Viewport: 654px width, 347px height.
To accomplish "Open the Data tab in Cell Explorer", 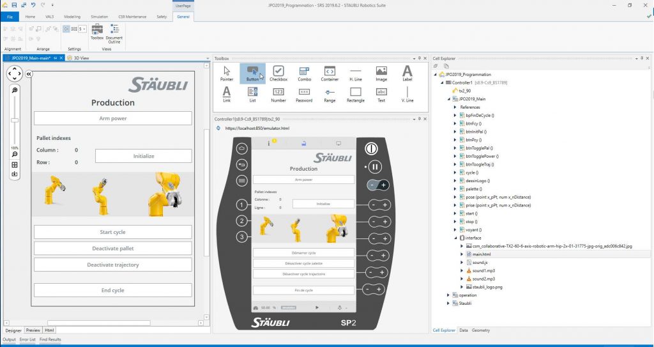I will [x=464, y=330].
